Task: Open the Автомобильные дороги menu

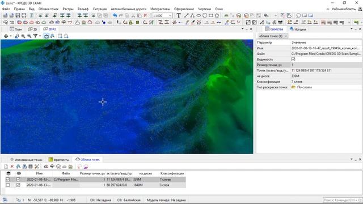Action: coord(129,9)
